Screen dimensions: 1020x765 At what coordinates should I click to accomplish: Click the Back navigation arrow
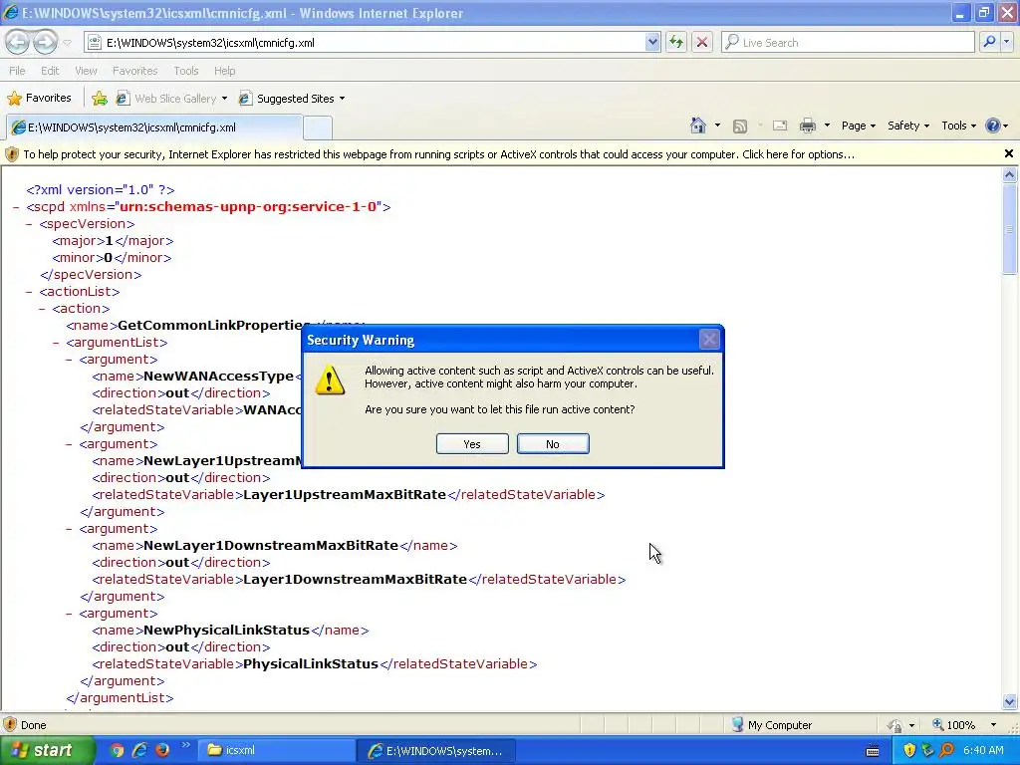pos(18,42)
